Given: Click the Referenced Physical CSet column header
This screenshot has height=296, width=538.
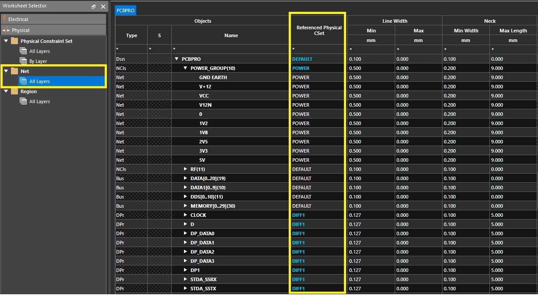Looking at the screenshot, I should pos(319,30).
